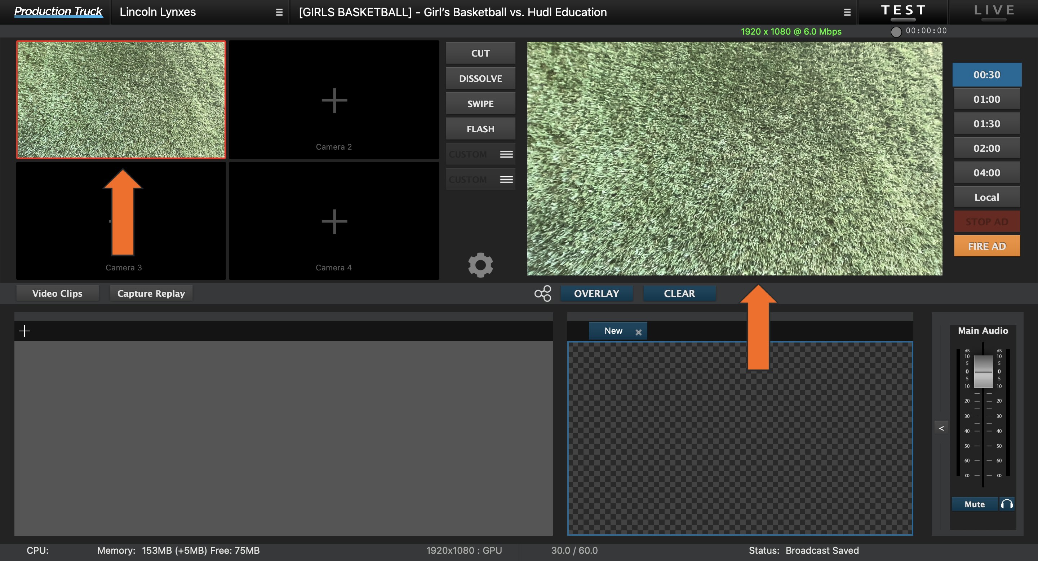This screenshot has width=1038, height=561.
Task: Open first CUSTOM transition menu
Action: click(506, 154)
